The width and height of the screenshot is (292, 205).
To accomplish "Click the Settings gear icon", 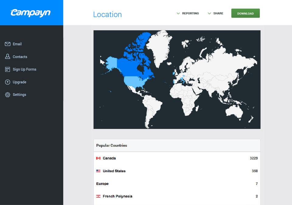I will (8, 95).
